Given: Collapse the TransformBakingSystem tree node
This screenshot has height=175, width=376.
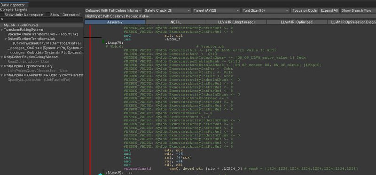Looking at the screenshot, I should tap(2, 30).
